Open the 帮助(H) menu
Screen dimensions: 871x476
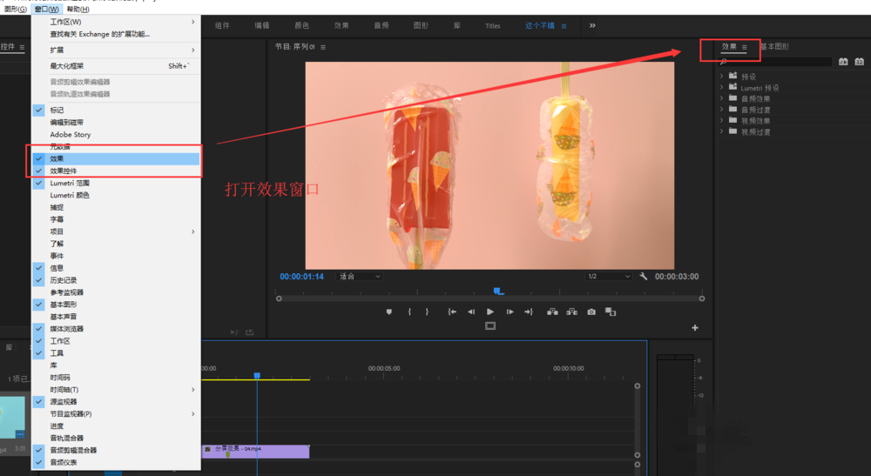(x=78, y=9)
